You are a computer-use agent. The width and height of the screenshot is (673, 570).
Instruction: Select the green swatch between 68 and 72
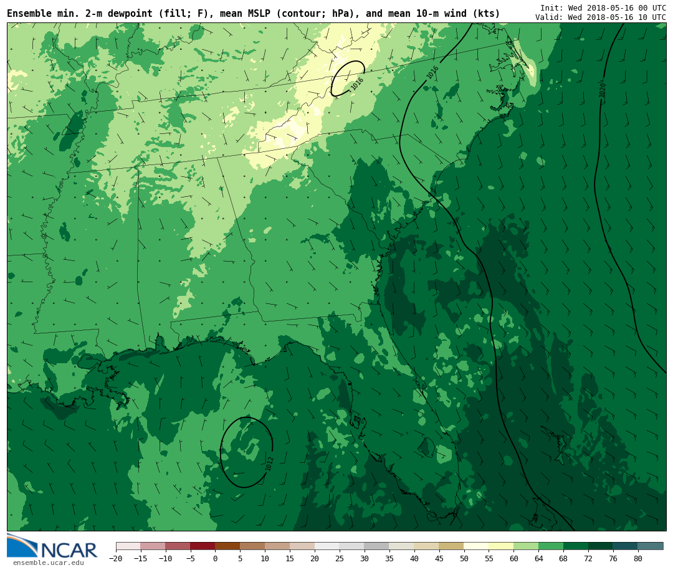[x=576, y=546]
